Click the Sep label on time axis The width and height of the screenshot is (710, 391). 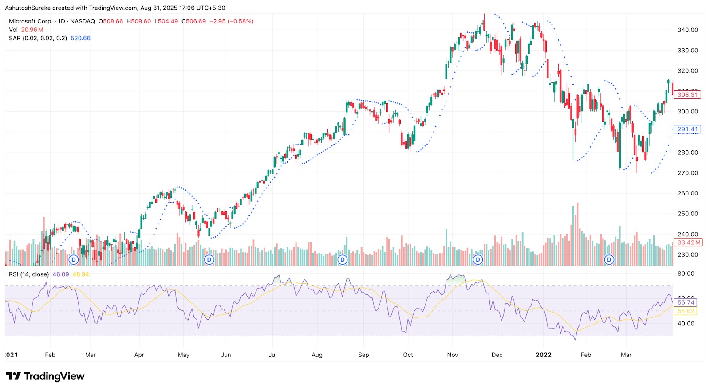[363, 355]
